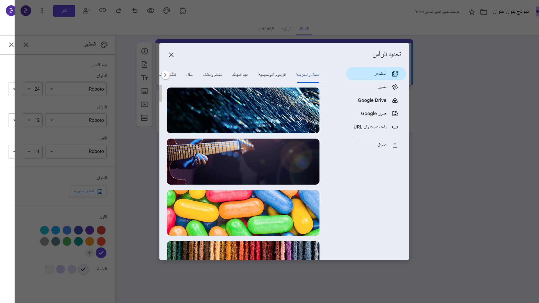539x303 pixels.
Task: Open text font size 11 dropdown
Action: coord(33,151)
